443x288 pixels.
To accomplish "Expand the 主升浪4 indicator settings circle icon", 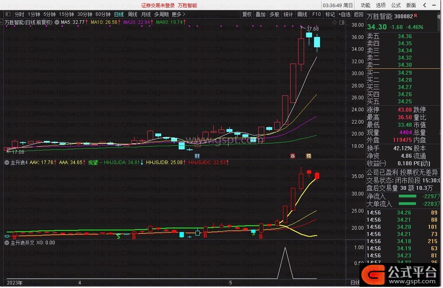I will (x=6, y=162).
